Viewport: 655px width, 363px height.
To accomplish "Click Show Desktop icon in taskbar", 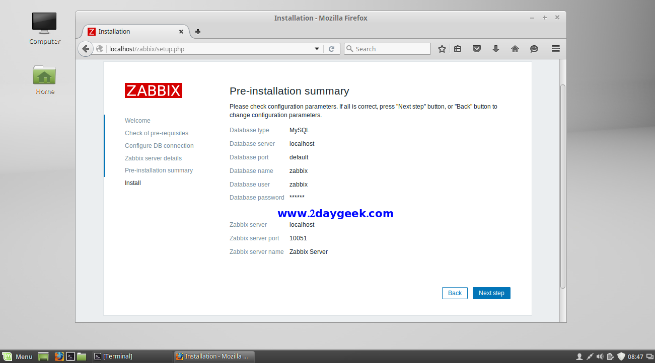I will tap(43, 356).
